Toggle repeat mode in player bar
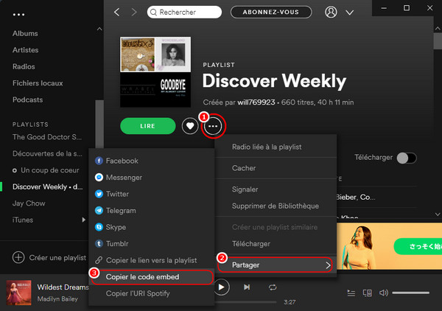The image size is (442, 311). click(273, 287)
